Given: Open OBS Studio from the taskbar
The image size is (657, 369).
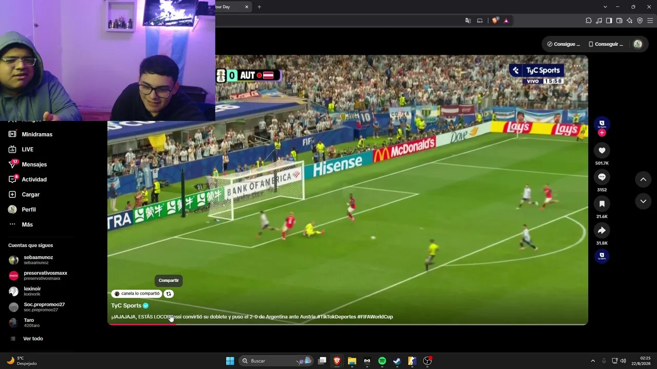Looking at the screenshot, I should click(427, 361).
